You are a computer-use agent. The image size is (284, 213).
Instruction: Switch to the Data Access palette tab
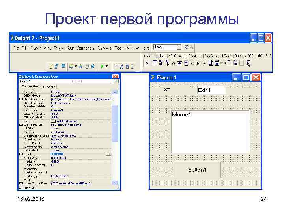[195, 56]
